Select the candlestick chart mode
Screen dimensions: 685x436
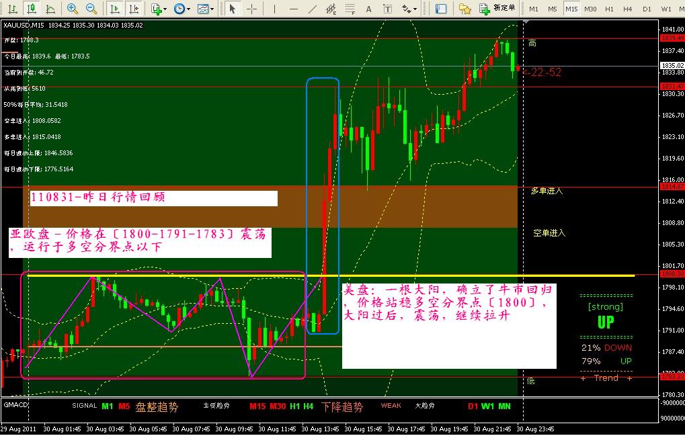tap(30, 9)
